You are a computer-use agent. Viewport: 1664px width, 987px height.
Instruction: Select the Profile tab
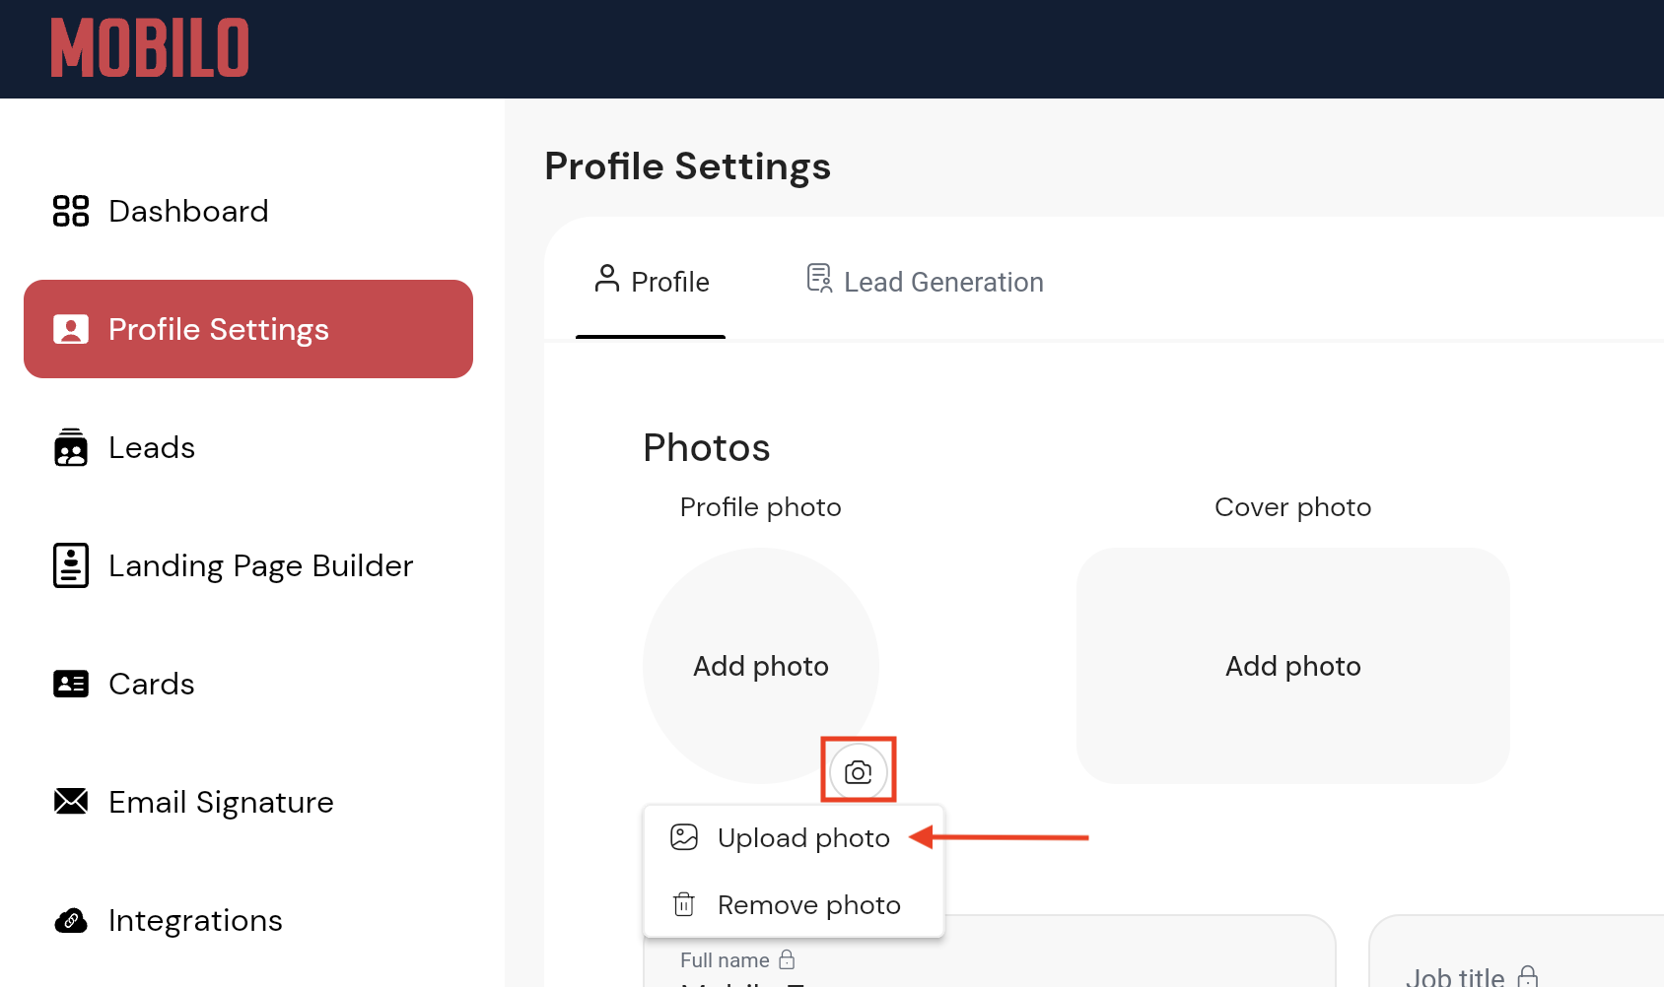(652, 282)
